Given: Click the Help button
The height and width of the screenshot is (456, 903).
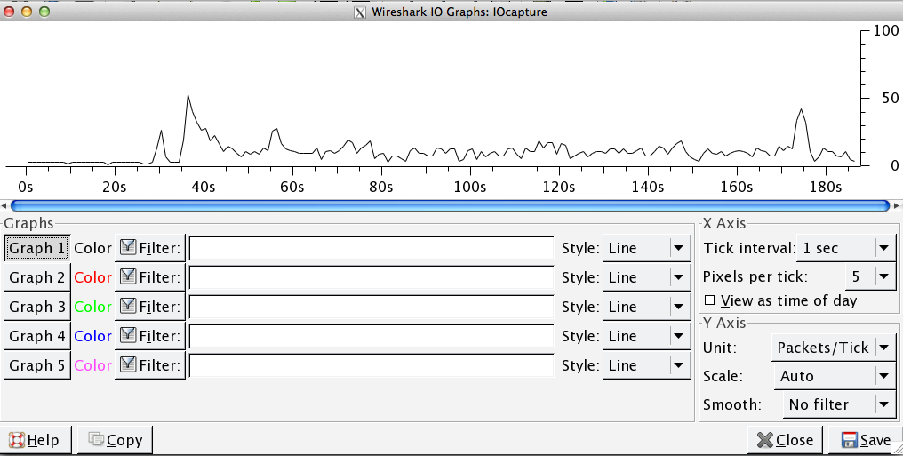Looking at the screenshot, I should (x=36, y=441).
